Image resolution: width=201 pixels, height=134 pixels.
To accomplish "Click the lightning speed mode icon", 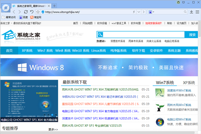I will click(134, 12).
